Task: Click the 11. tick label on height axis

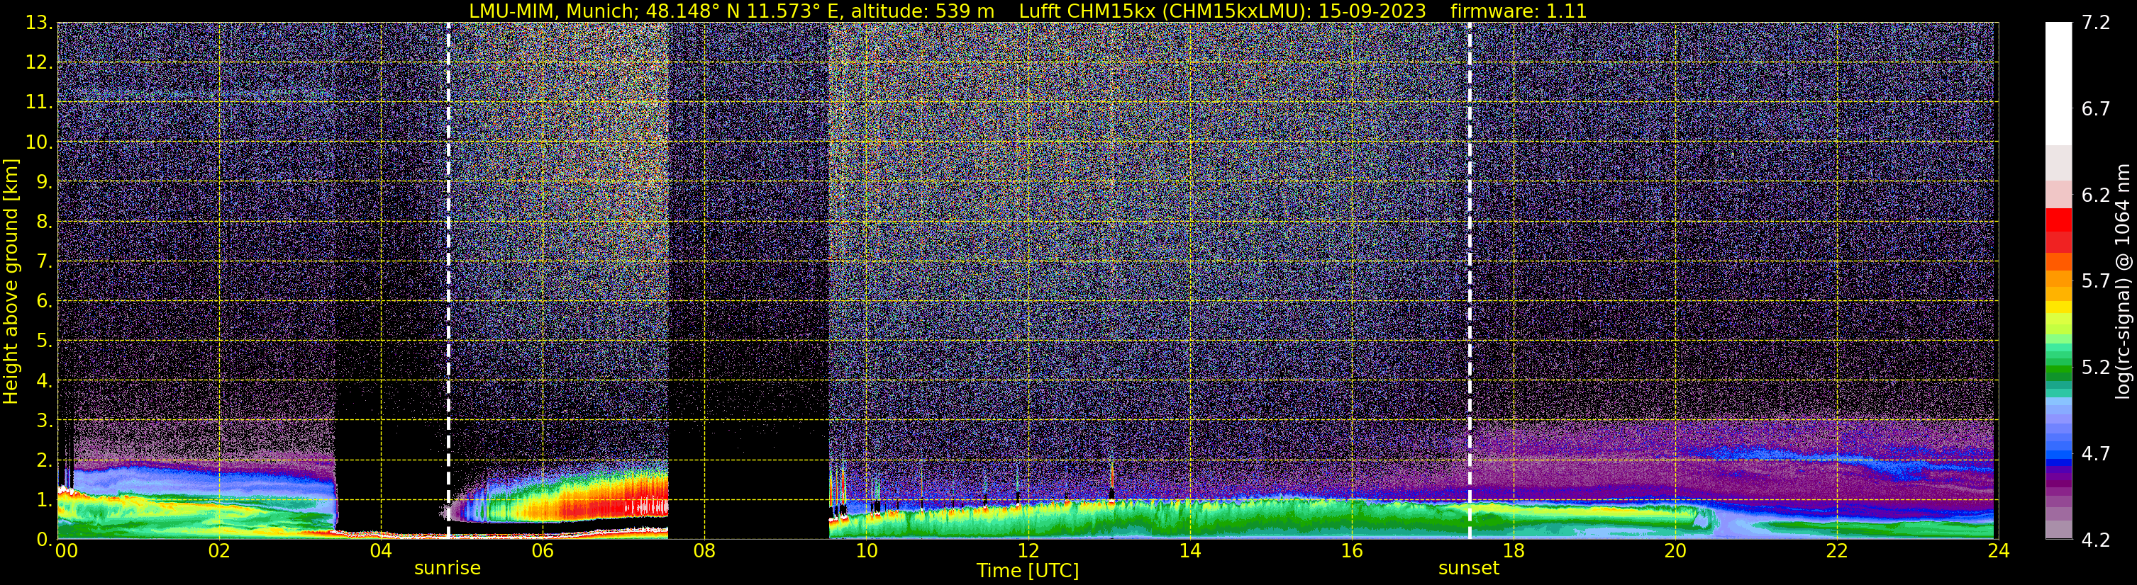Action: coord(39,102)
